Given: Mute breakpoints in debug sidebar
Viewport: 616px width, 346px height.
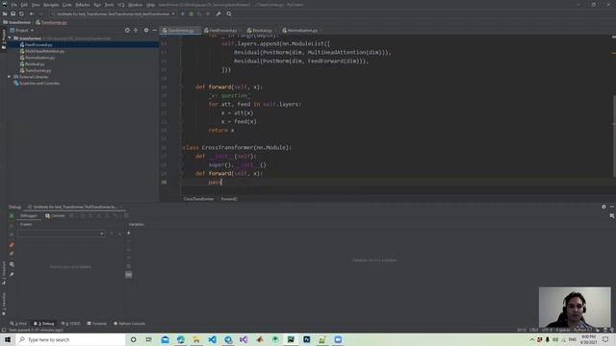Looking at the screenshot, I should [12, 254].
